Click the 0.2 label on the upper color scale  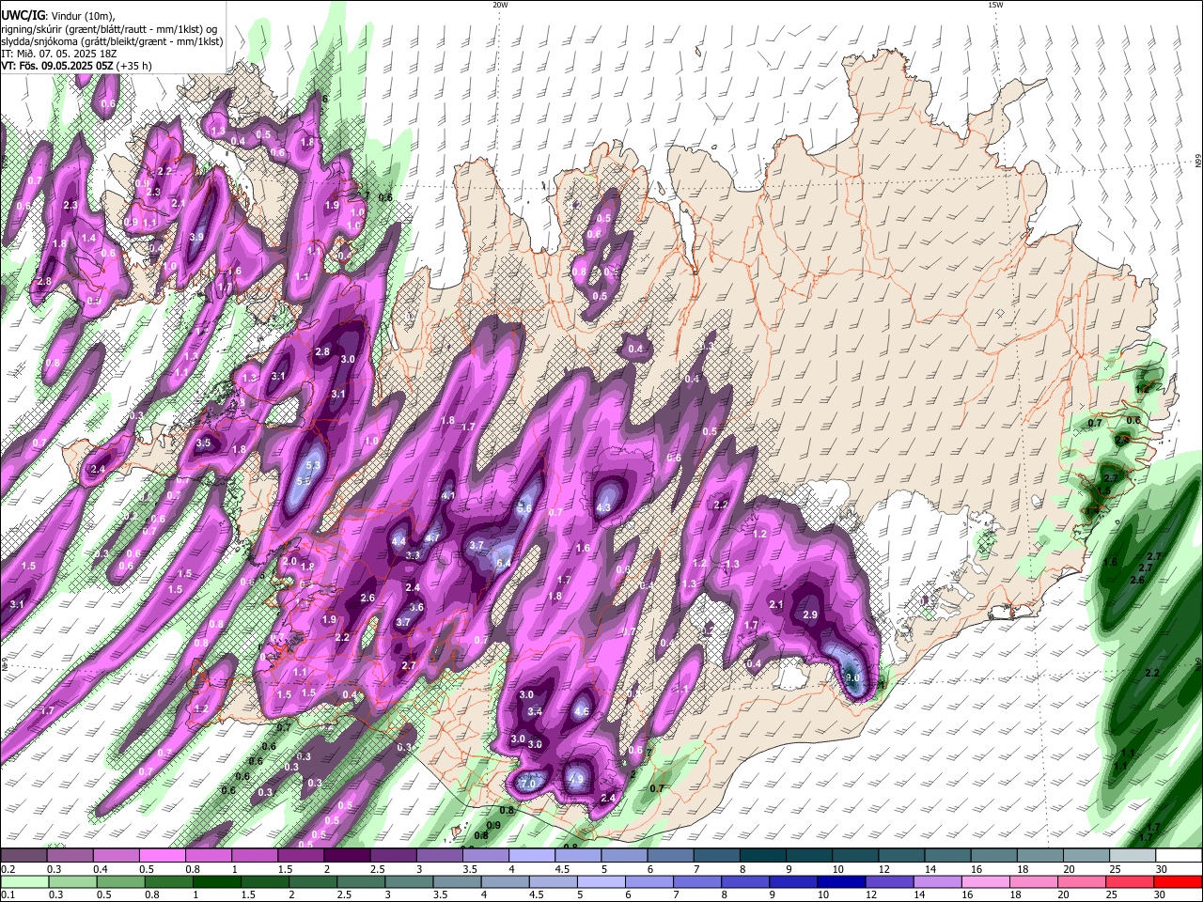(x=8, y=870)
